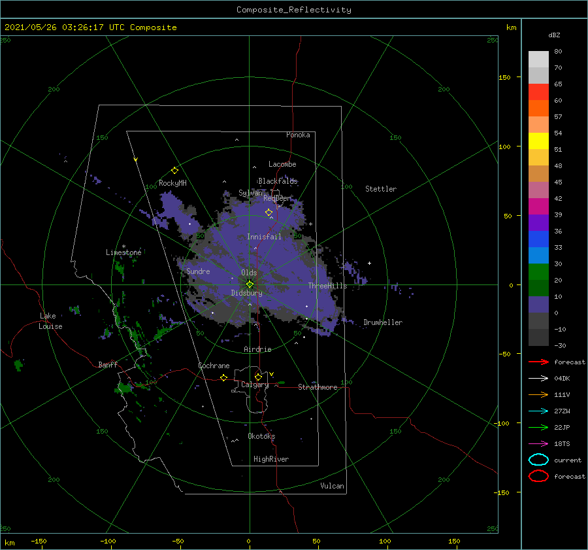Click the asterisk marker above Limestone
588x550 pixels.
[123, 247]
